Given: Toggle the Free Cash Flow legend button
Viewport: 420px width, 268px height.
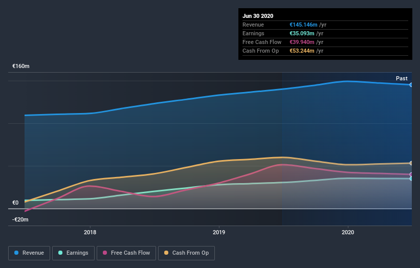Looking at the screenshot, I should click(x=126, y=253).
